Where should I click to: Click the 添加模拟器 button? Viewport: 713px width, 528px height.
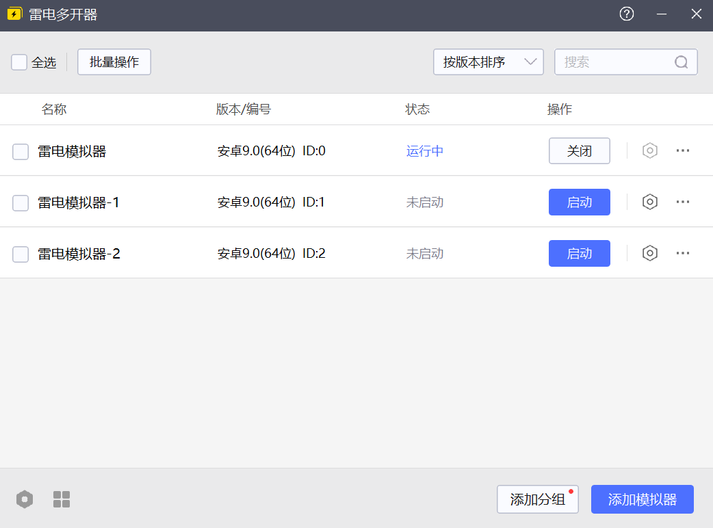[642, 499]
